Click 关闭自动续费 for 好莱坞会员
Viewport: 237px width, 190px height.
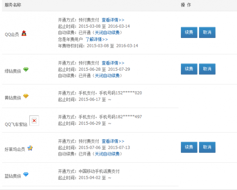(107, 154)
